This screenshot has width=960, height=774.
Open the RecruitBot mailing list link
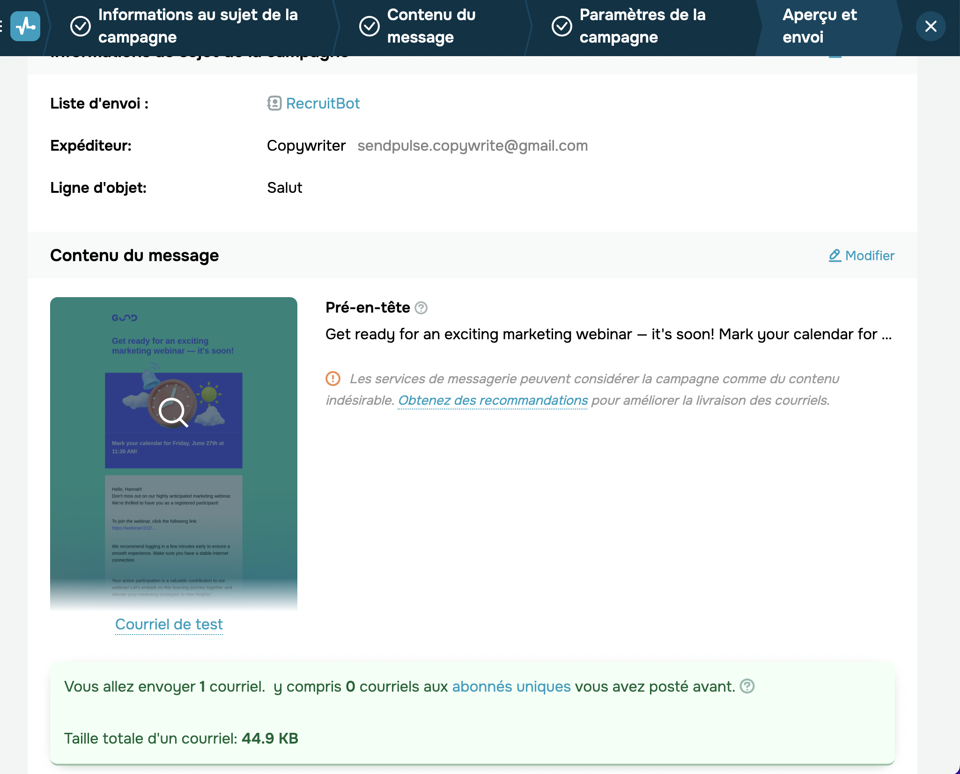pyautogui.click(x=323, y=103)
